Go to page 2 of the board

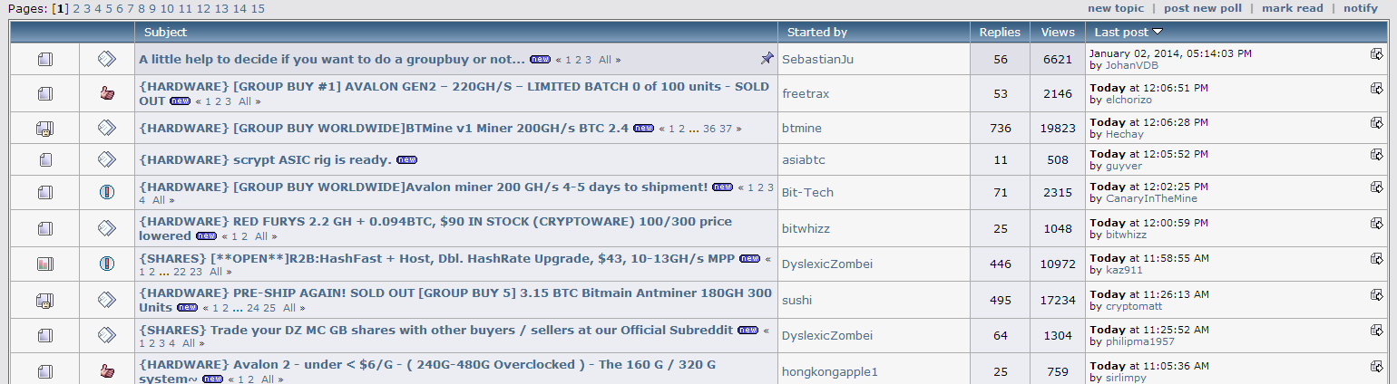(76, 8)
